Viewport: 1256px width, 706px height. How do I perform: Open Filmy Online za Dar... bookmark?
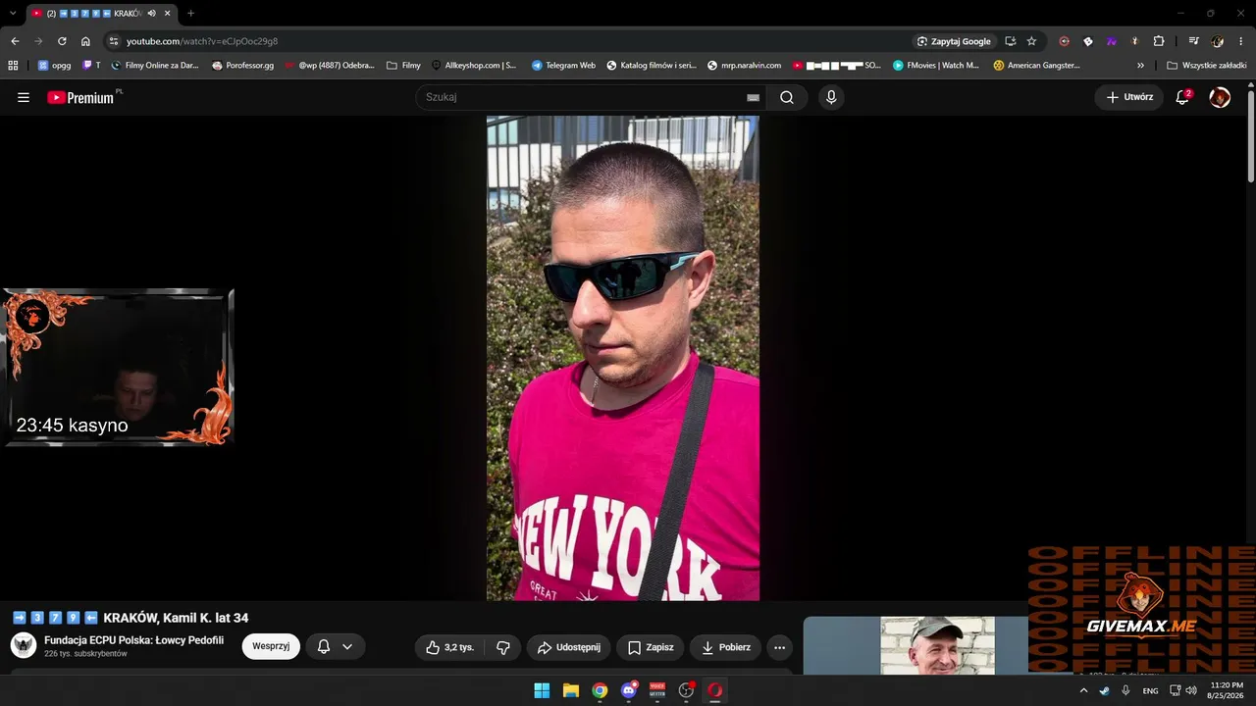click(x=154, y=66)
